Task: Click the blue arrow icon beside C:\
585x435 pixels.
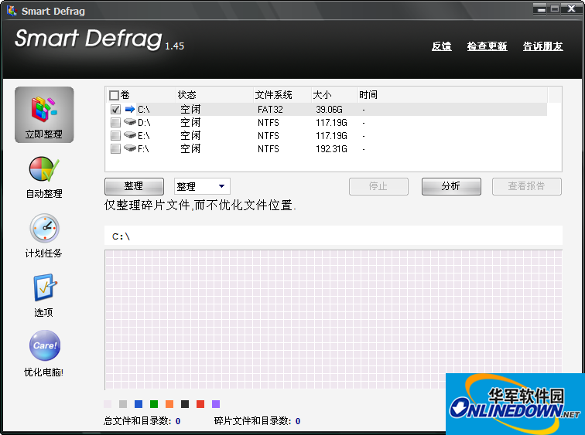Action: (130, 109)
